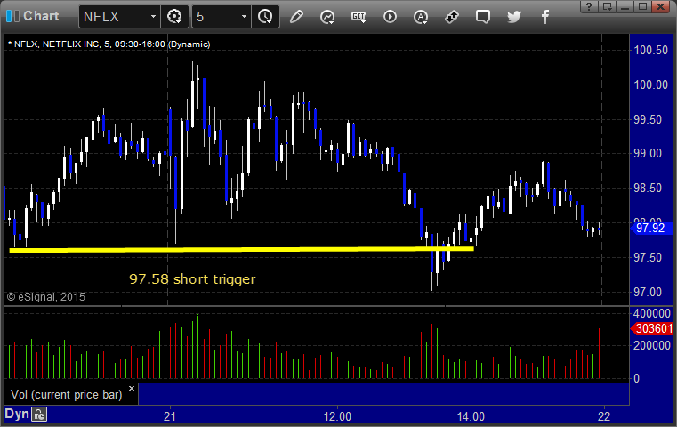Click the 100.50 price axis label
The height and width of the screenshot is (427, 677).
(650, 50)
